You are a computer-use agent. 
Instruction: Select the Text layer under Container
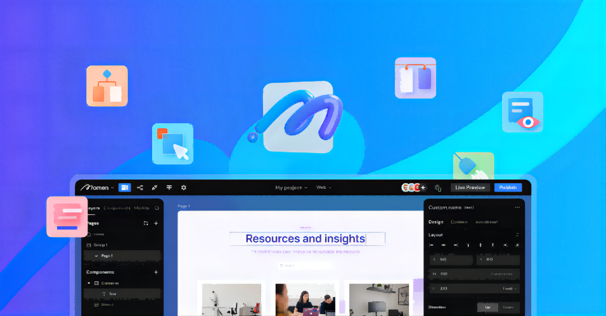click(122, 294)
